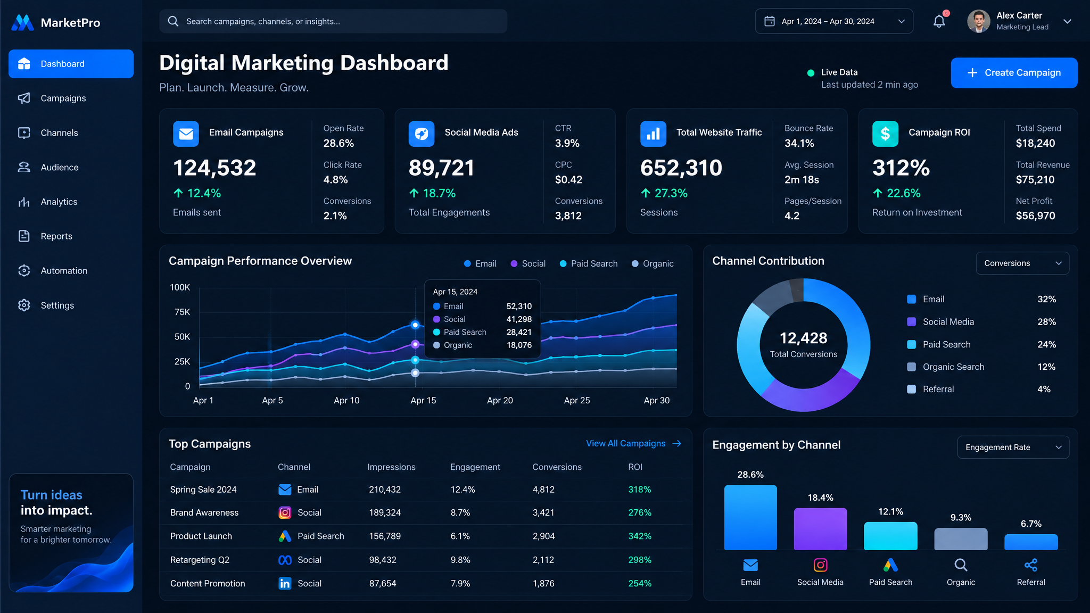
Task: Open the Brand Awareness campaign
Action: pyautogui.click(x=204, y=512)
